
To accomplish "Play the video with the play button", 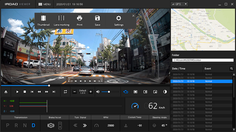I will [17, 92].
